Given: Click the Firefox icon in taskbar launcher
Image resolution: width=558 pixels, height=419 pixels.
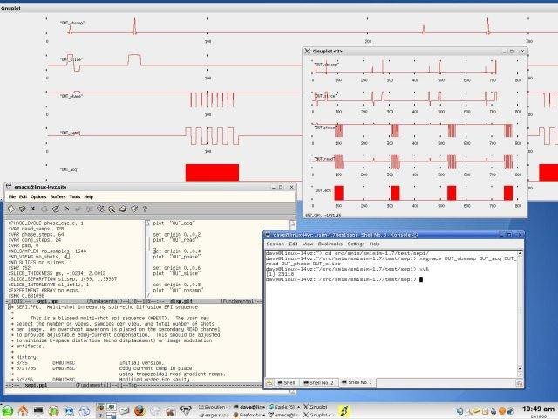Looking at the screenshot, I should tap(139, 411).
